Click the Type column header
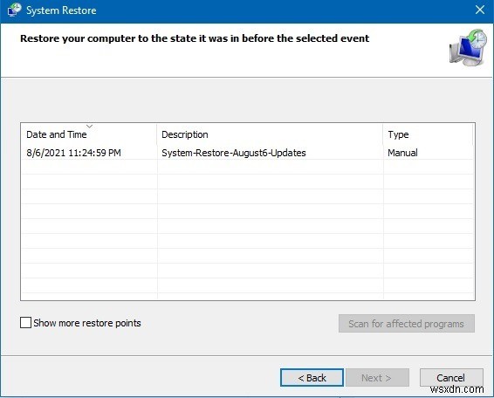Image resolution: width=494 pixels, height=398 pixels. [x=428, y=134]
